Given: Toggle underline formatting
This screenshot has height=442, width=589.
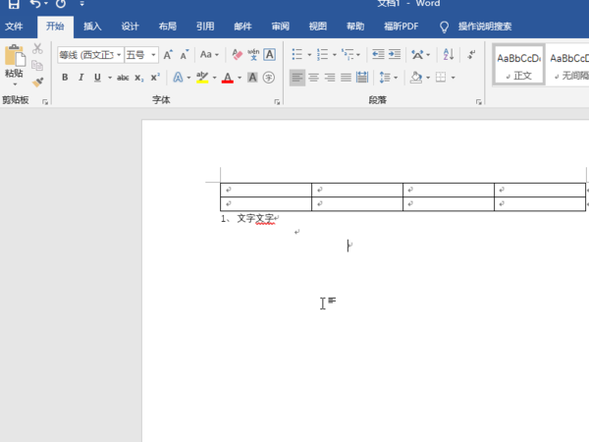Looking at the screenshot, I should (x=97, y=78).
